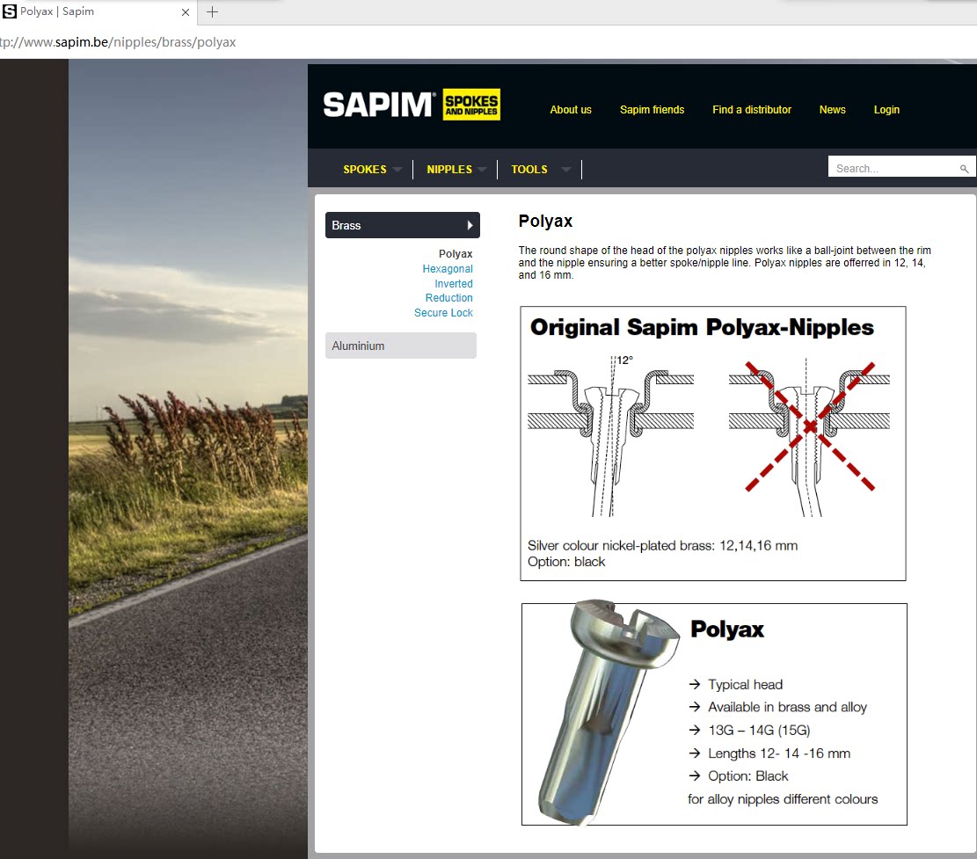
Task: Click the browser address bar URL
Action: pos(118,42)
